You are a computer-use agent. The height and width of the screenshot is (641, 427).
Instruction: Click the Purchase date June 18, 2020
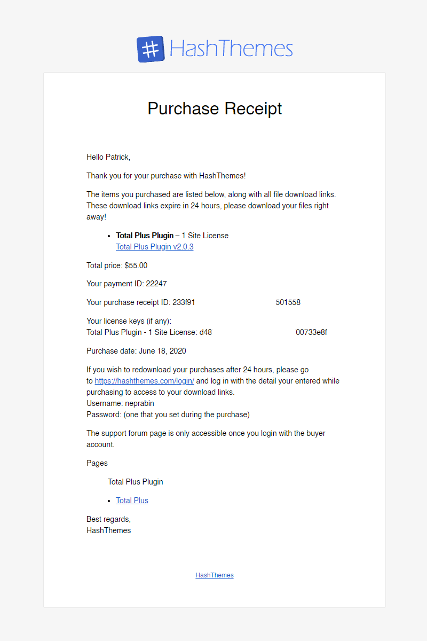(136, 351)
